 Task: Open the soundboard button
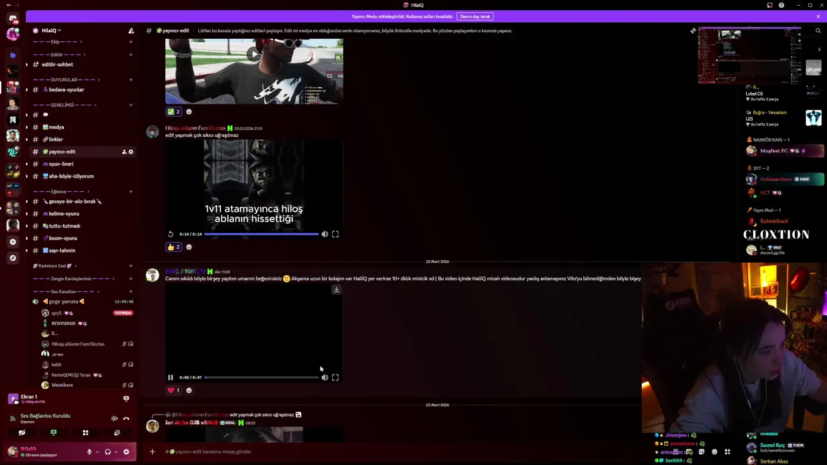pos(117,433)
